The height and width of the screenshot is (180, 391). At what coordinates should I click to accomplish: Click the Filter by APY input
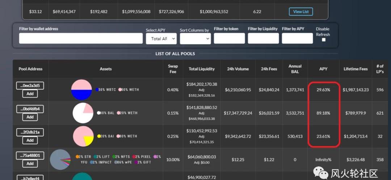(297, 38)
